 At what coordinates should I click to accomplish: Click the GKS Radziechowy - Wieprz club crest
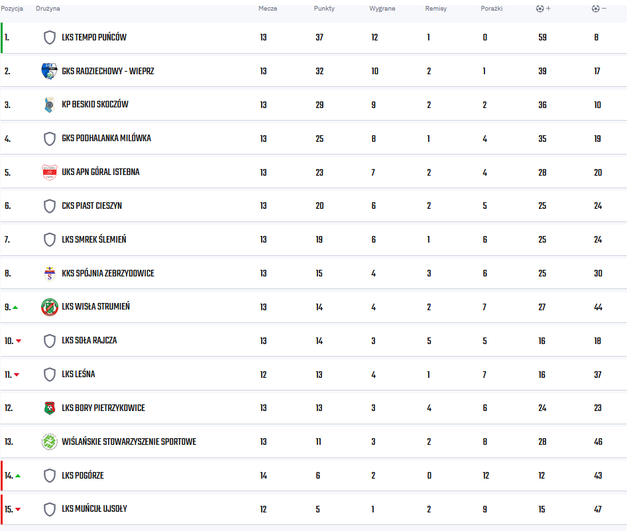point(50,71)
